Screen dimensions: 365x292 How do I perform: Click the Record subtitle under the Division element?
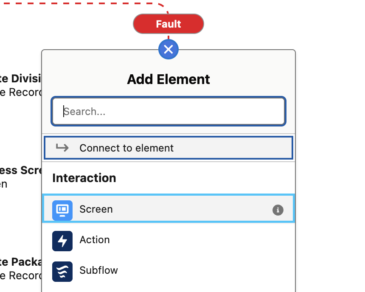[x=21, y=92]
